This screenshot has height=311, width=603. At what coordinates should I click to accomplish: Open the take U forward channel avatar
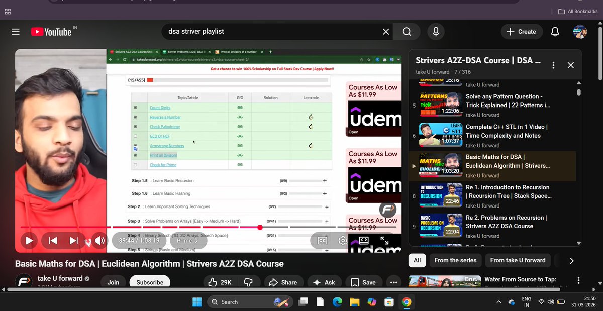point(24,282)
